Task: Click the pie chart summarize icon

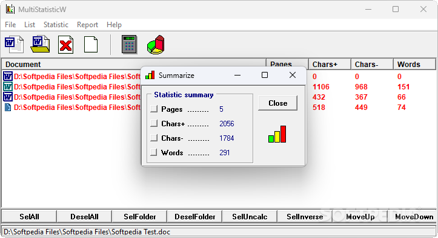Action: point(156,45)
